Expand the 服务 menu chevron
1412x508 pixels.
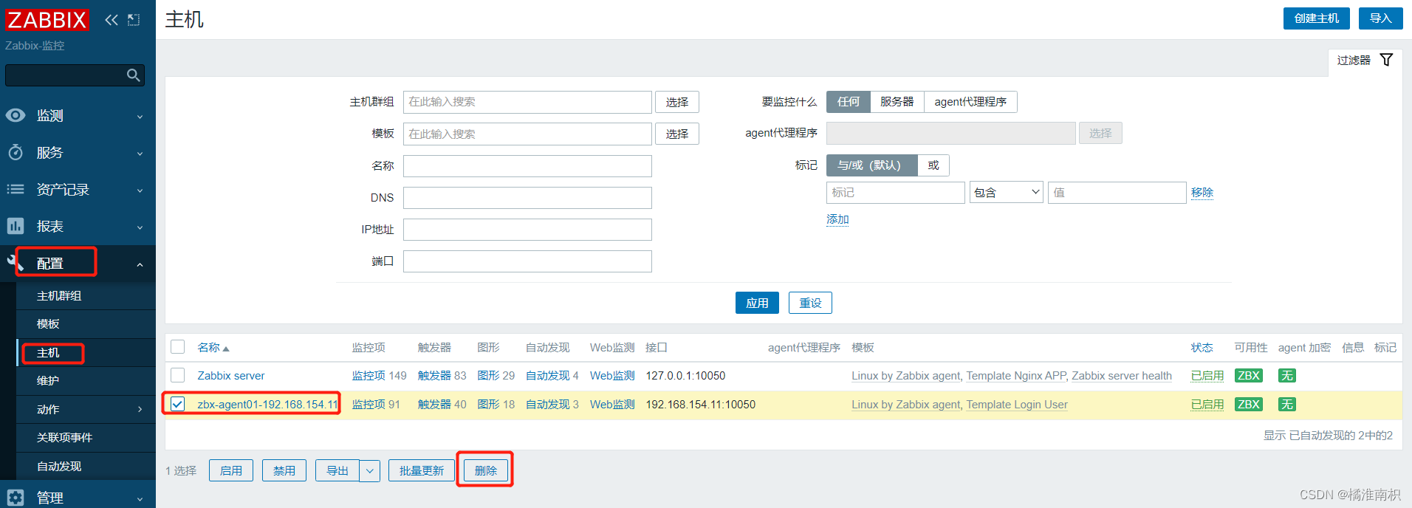140,154
